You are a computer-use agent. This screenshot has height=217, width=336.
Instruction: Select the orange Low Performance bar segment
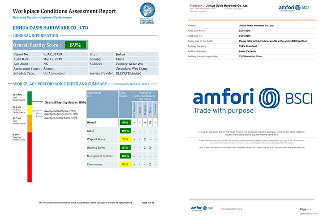tap(30, 123)
